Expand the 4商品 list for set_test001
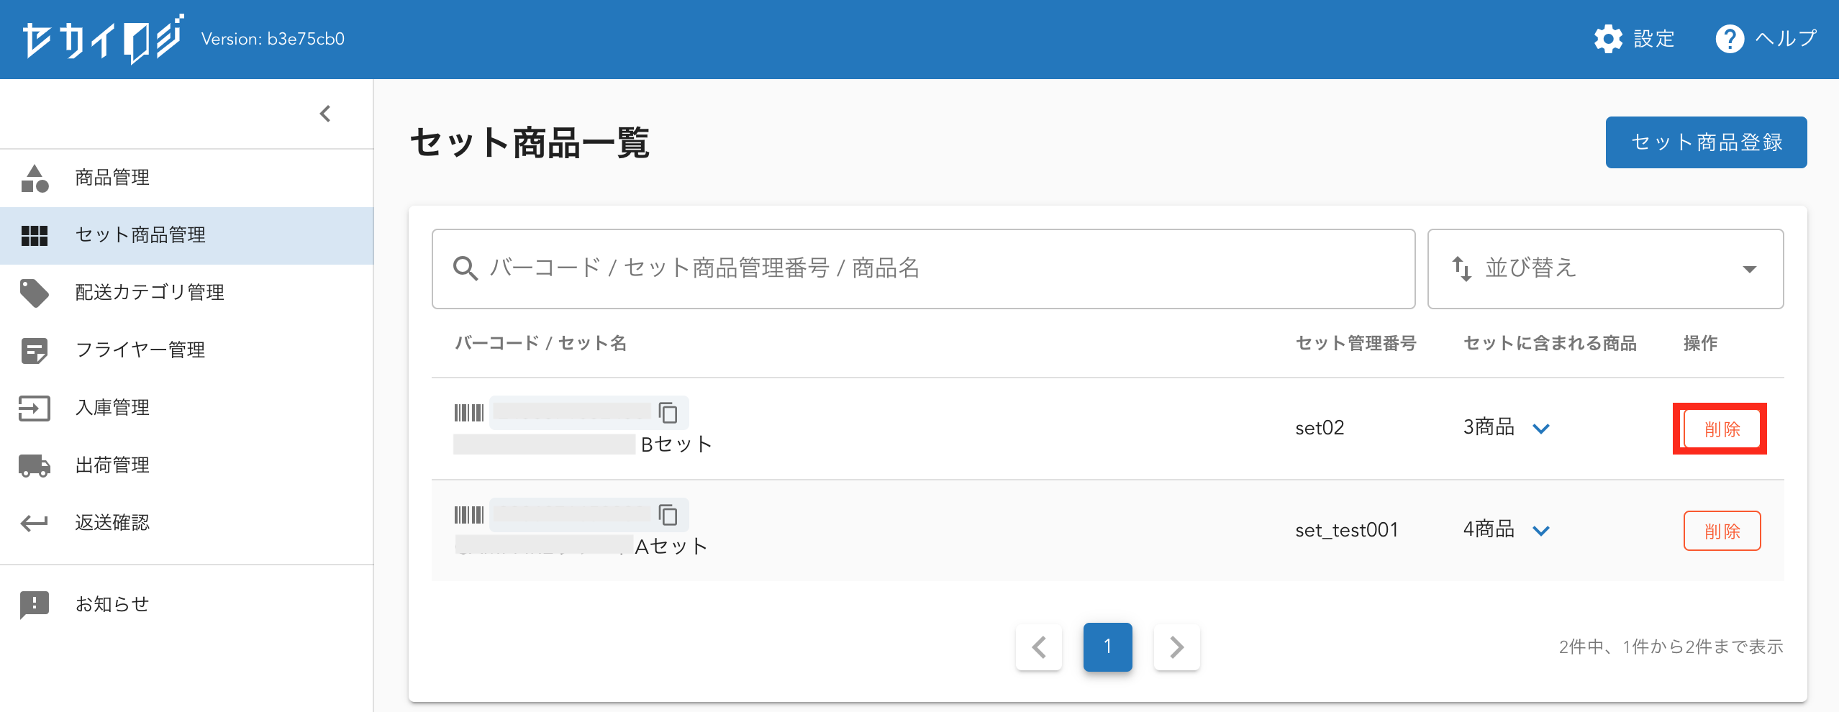1839x712 pixels. click(1540, 531)
